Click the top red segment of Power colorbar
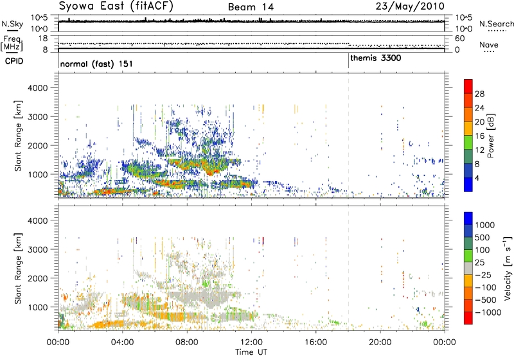The width and height of the screenshot is (514, 356). tap(468, 86)
